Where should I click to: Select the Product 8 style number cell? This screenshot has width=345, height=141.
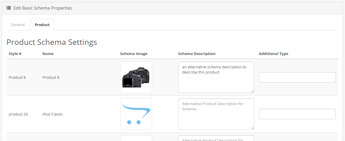click(17, 77)
